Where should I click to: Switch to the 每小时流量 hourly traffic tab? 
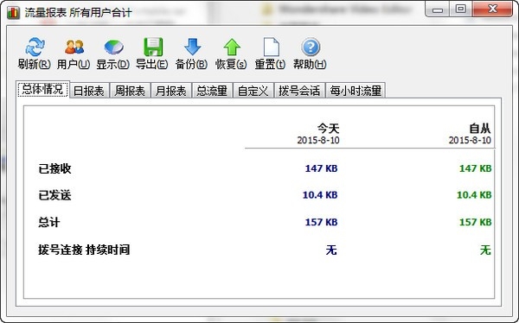pos(356,91)
